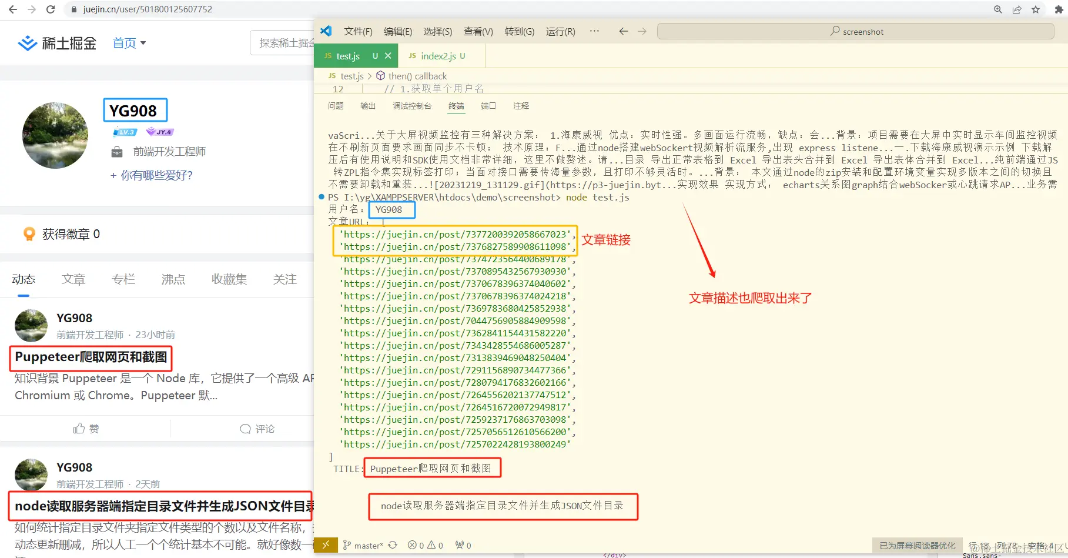Go back in the browser
The image size is (1068, 558).
13,9
